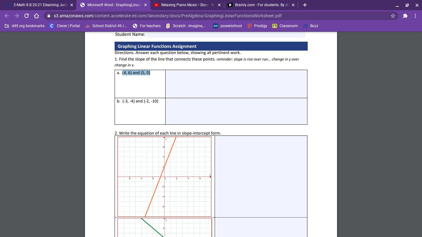
Task: Open the Scratch - Imagine bookmark
Action: click(186, 26)
